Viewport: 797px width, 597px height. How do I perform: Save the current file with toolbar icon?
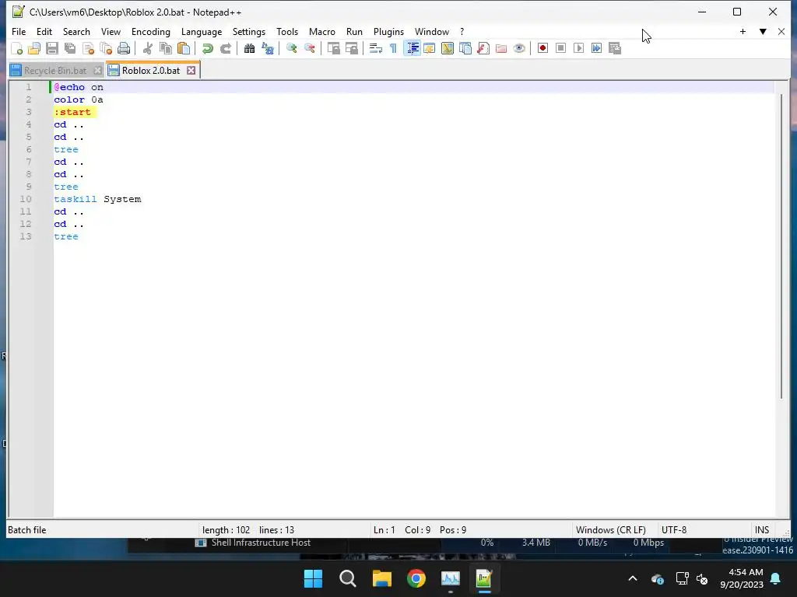click(52, 48)
